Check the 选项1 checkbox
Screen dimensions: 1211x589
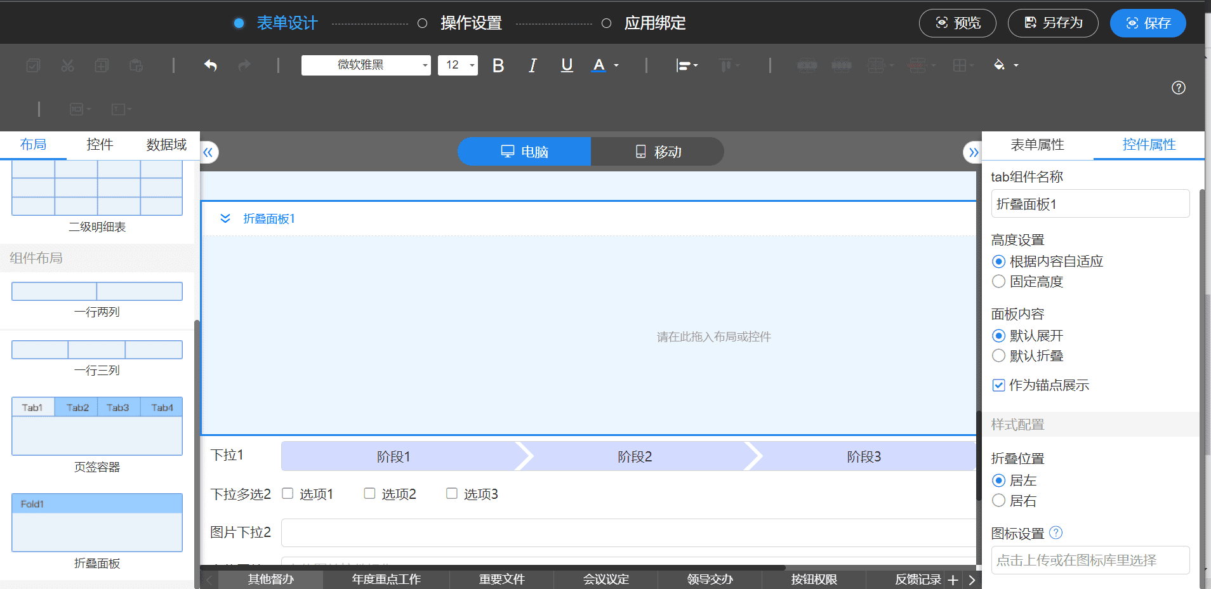point(288,493)
